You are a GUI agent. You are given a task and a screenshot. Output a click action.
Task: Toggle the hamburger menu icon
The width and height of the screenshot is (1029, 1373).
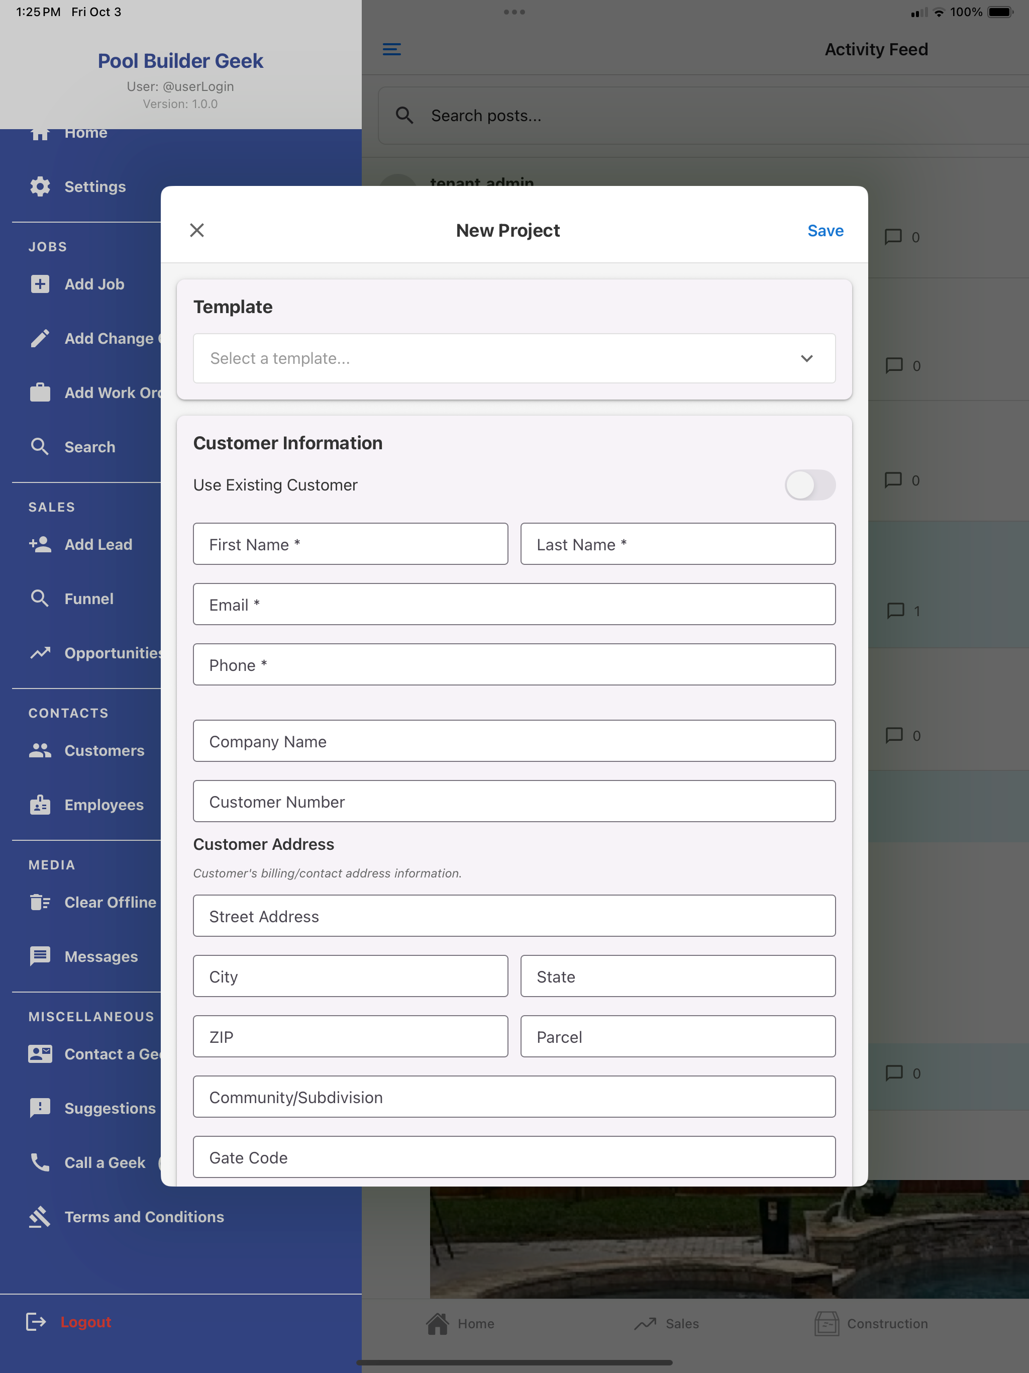pos(391,49)
